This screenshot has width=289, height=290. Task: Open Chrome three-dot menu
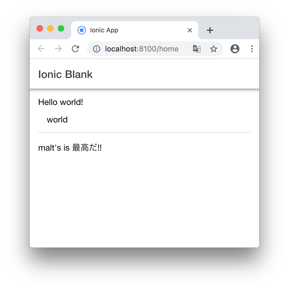252,49
